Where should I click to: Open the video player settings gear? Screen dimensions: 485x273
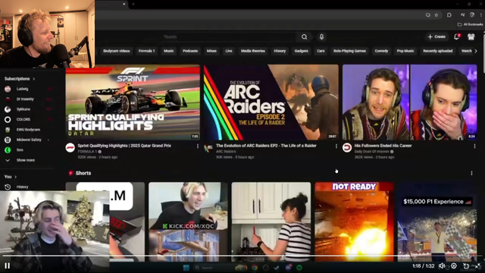click(454, 265)
